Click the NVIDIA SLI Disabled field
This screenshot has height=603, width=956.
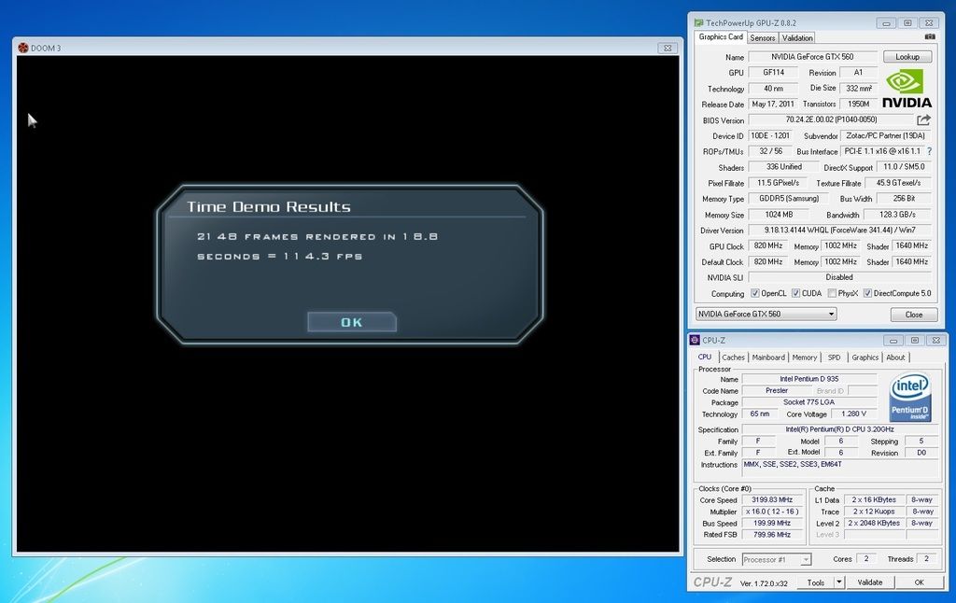coord(839,277)
